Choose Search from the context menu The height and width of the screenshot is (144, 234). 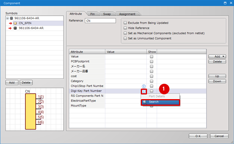click(x=160, y=102)
